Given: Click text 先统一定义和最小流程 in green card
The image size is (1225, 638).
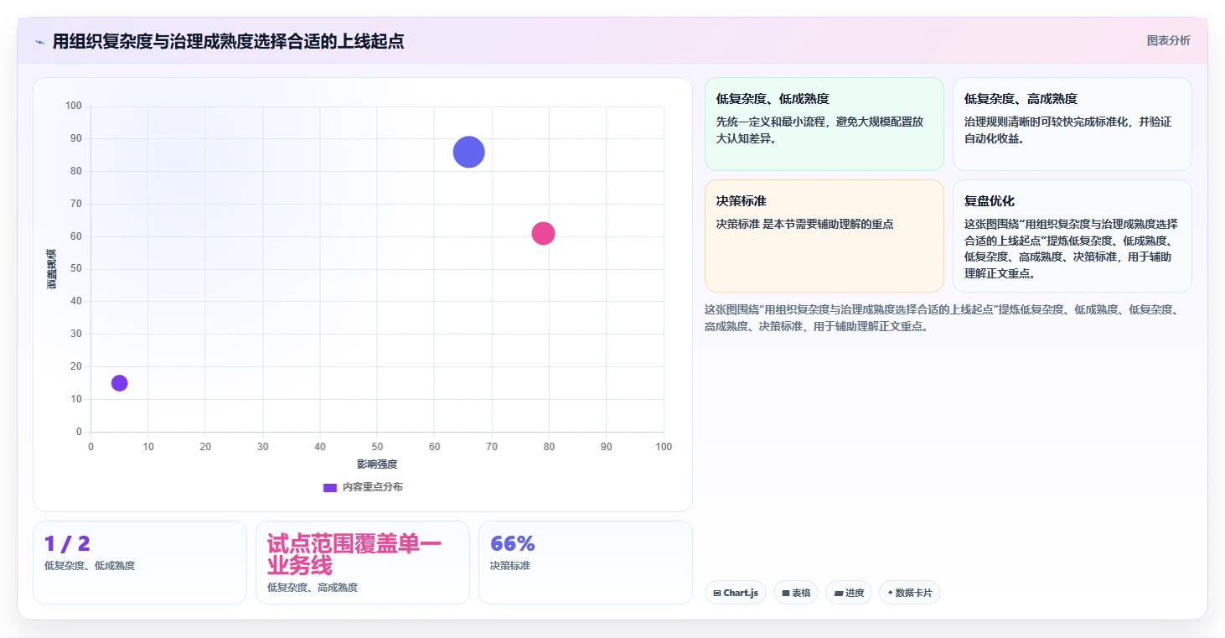Looking at the screenshot, I should tap(771, 122).
